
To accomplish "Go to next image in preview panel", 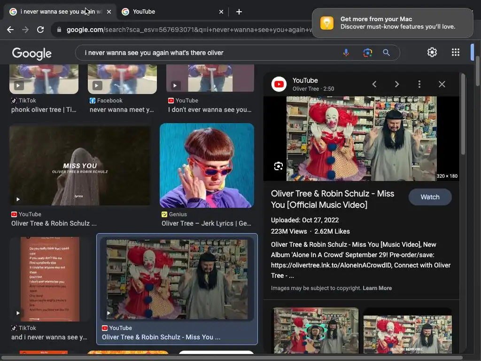I will [x=396, y=84].
